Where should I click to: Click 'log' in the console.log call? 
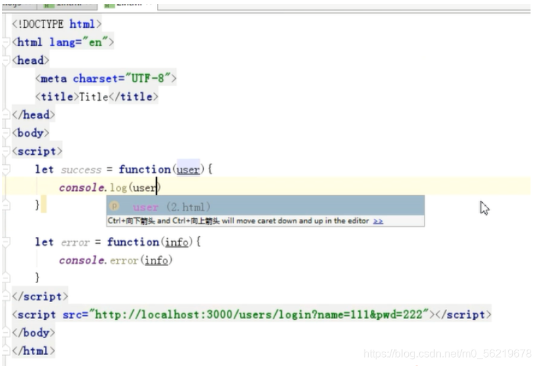coord(118,188)
